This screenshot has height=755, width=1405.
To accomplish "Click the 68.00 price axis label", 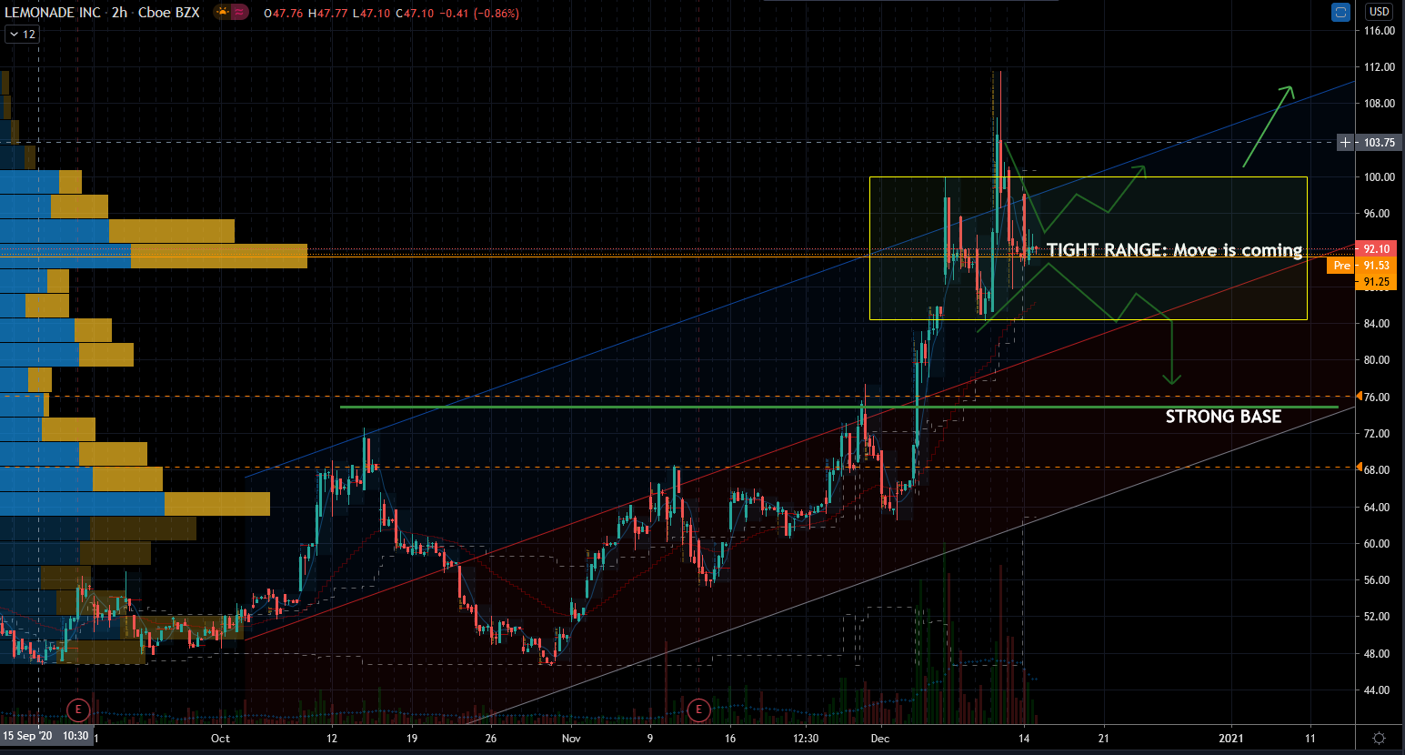I will click(1377, 470).
